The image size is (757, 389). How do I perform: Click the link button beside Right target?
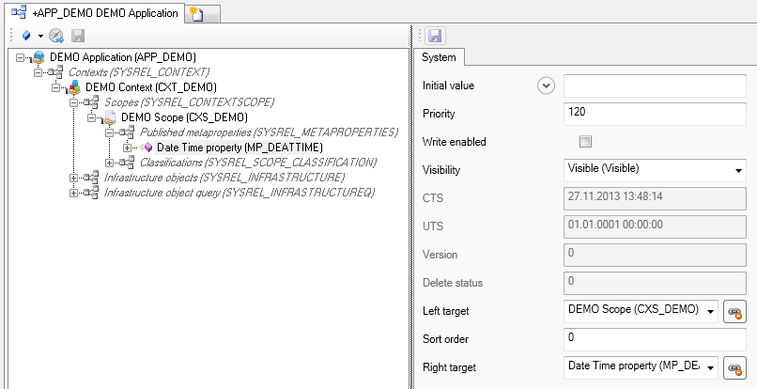tap(734, 367)
